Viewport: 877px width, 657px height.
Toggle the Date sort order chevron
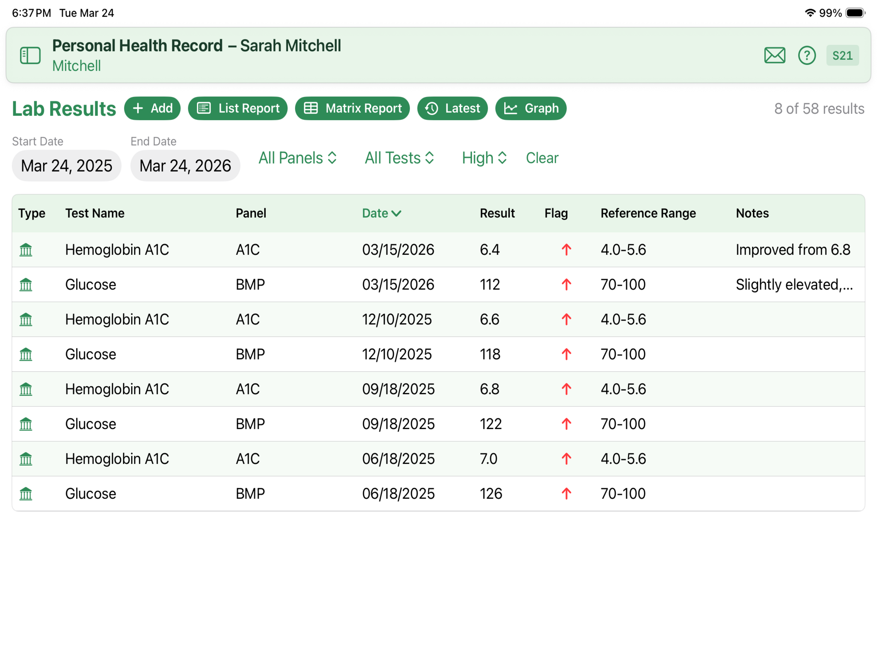(x=397, y=213)
